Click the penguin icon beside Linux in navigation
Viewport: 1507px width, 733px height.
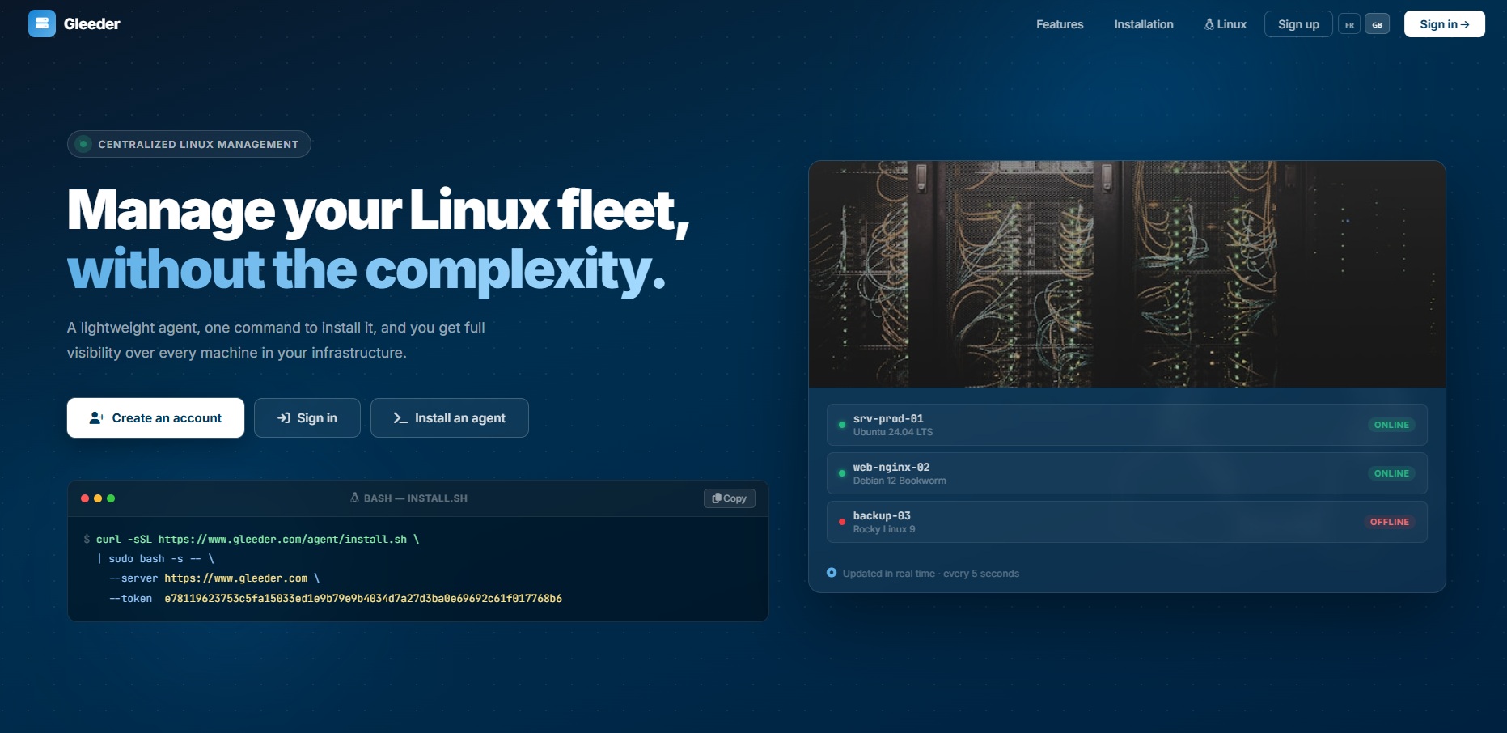click(x=1209, y=24)
